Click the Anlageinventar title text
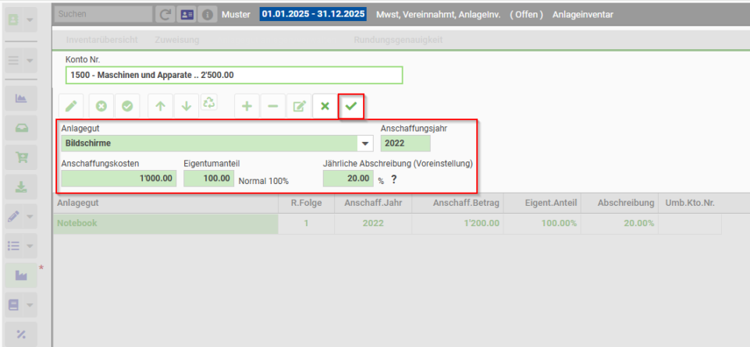The width and height of the screenshot is (750, 347). tap(582, 14)
